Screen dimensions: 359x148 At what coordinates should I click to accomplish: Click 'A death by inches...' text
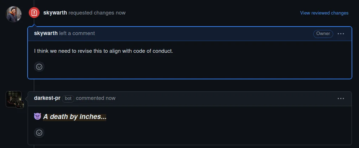coord(75,116)
